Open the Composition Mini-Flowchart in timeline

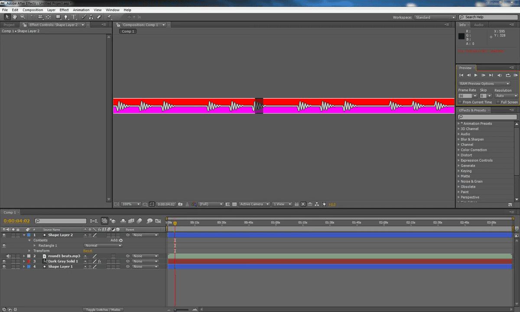click(x=94, y=221)
